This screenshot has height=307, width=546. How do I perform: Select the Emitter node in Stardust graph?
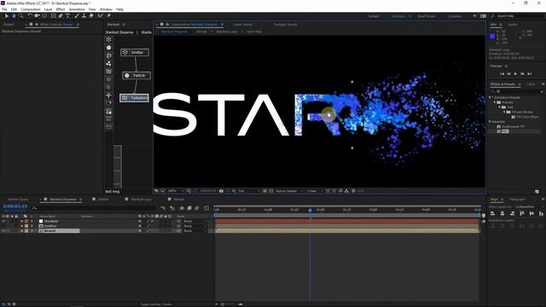pos(135,52)
